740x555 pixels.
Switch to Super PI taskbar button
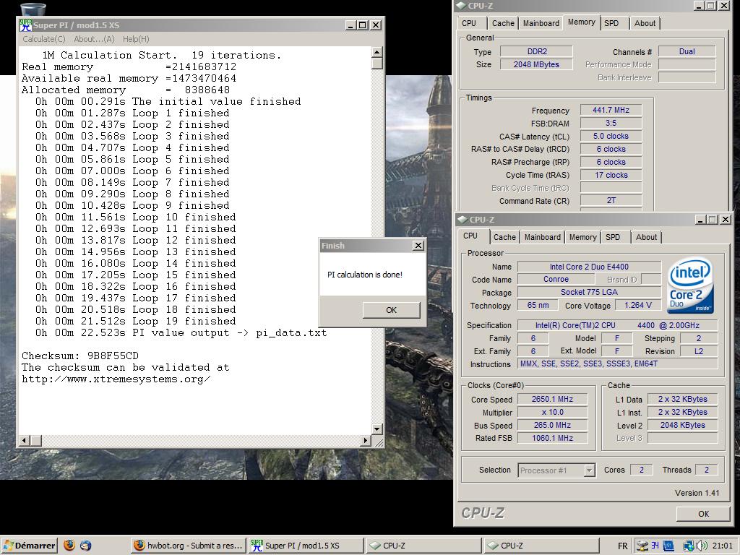[x=306, y=546]
